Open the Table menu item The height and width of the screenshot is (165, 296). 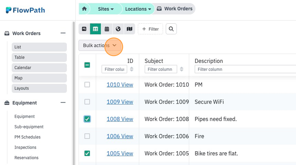[x=39, y=57]
